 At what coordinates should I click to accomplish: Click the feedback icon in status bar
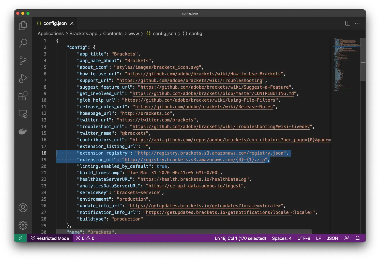pos(346,238)
